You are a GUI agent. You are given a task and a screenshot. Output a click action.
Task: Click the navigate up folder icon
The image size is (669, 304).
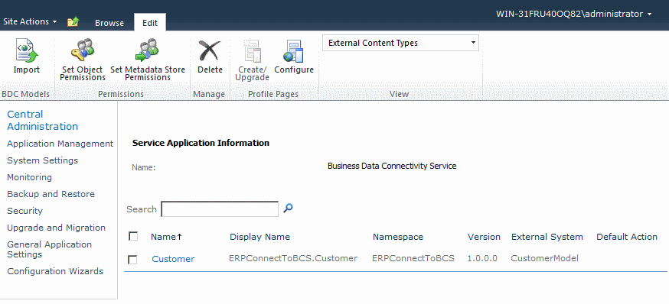(73, 21)
